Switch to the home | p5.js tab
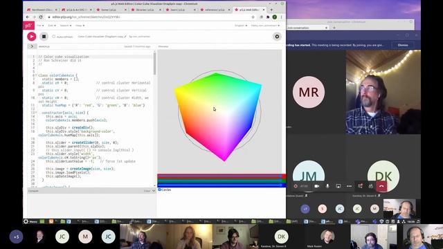The image size is (443, 249). tap(111, 10)
